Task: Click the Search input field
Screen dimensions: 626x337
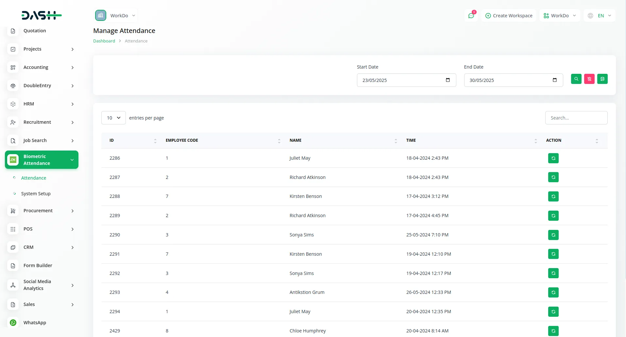Action: click(x=576, y=118)
